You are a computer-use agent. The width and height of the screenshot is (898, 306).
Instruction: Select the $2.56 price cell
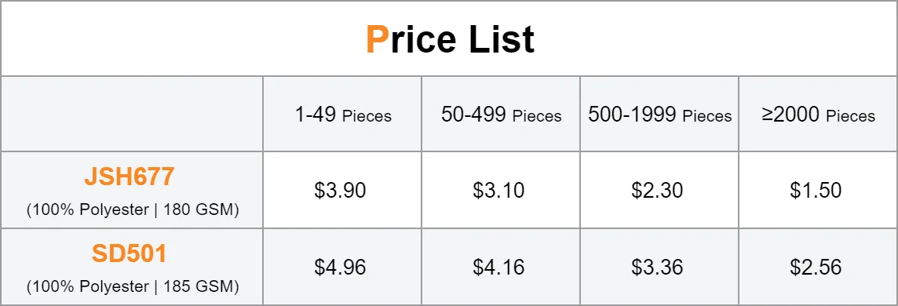point(819,267)
